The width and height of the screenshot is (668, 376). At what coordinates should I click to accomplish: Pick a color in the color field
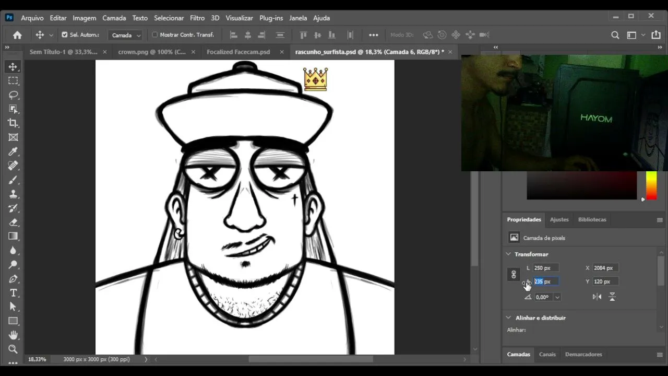coord(581,185)
